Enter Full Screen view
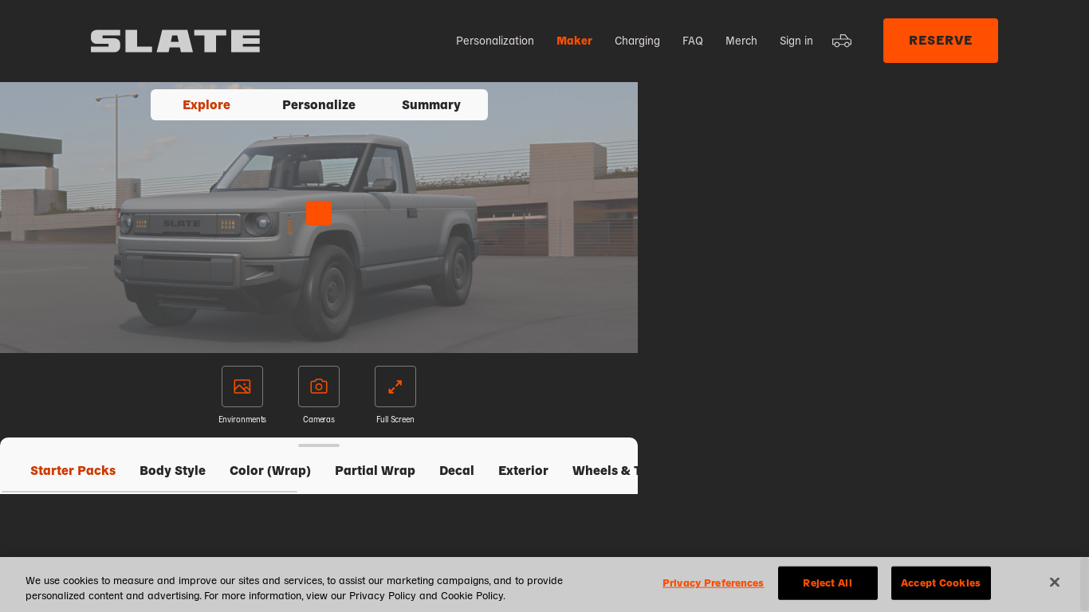The width and height of the screenshot is (1089, 612). pyautogui.click(x=395, y=386)
